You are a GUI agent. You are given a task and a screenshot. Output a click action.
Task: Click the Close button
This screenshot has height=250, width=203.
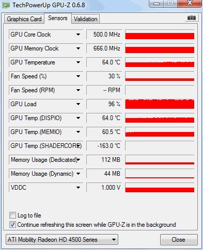(x=179, y=240)
